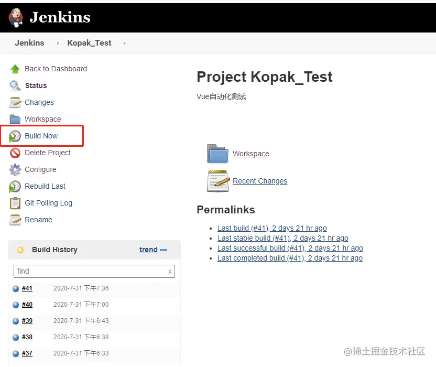The image size is (436, 367).
Task: Click timestamp 2020-7-31 下午6:33
Action: coord(81,353)
